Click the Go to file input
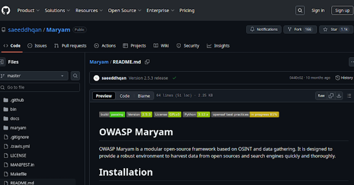Screen dimensions: 354x185 point(40,87)
